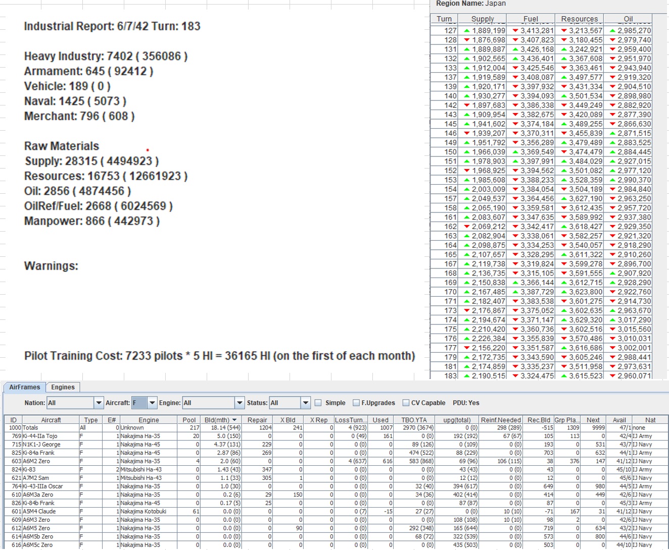Select the Ki-44-IIa Tojo row
Viewport: 669px width, 550px height.
click(336, 436)
